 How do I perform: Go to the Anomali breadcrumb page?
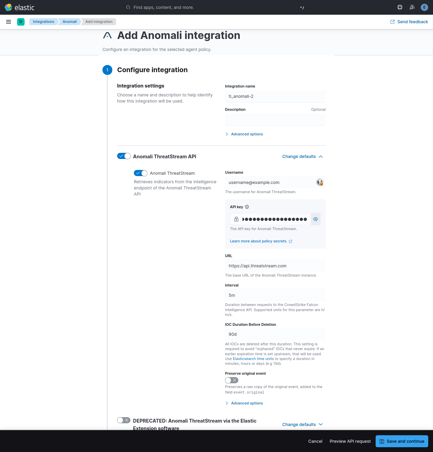coord(69,22)
